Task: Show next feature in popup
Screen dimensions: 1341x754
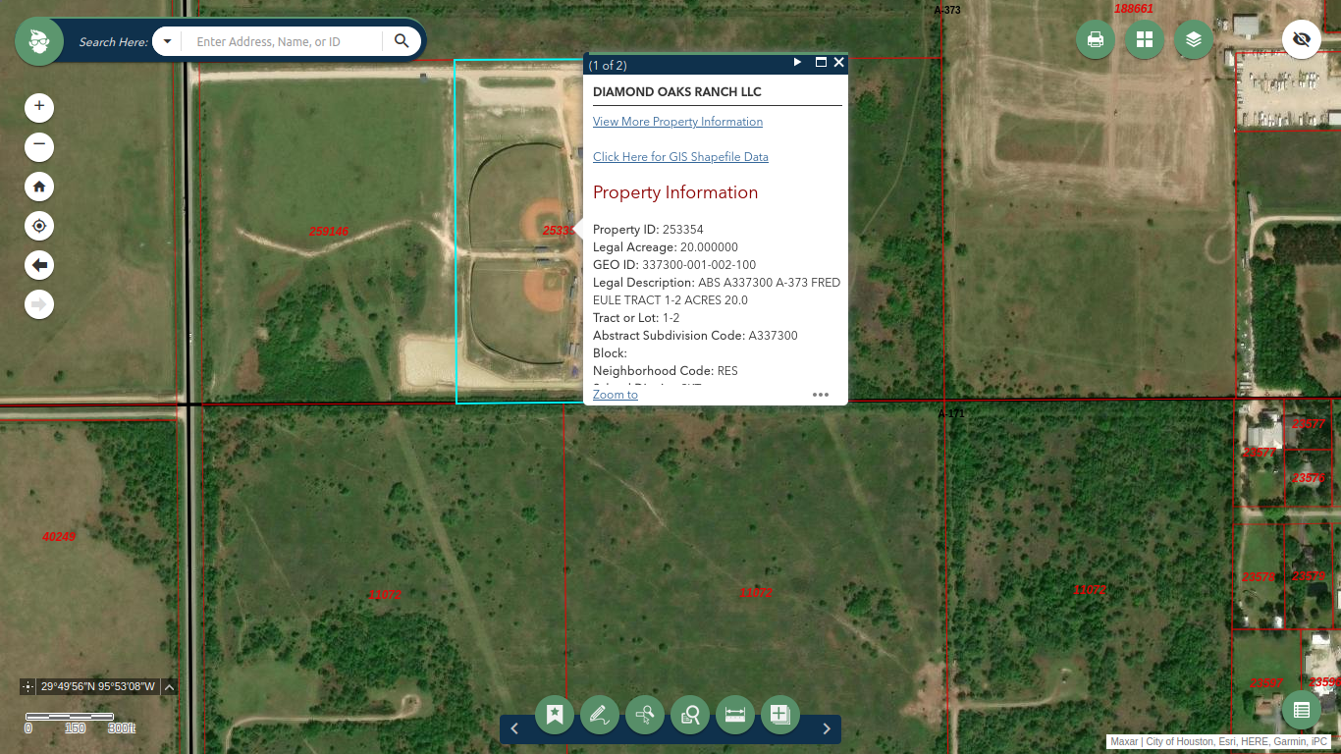Action: click(x=798, y=62)
